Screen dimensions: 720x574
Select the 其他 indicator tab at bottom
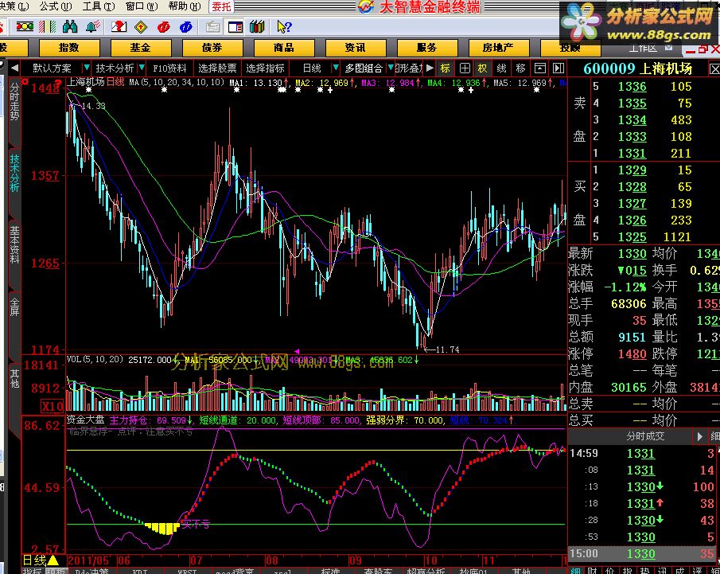pyautogui.click(x=521, y=572)
